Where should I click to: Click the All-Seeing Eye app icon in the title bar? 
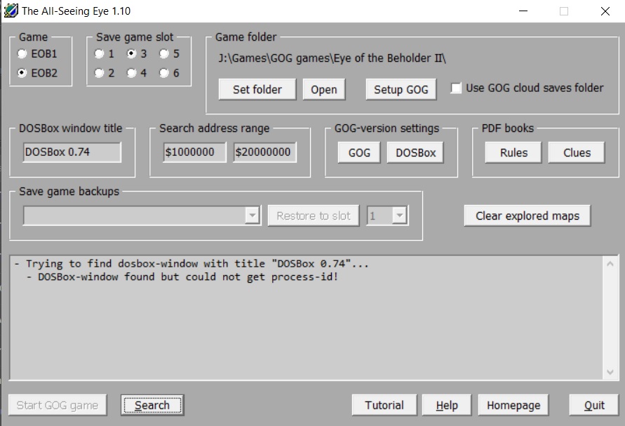tap(11, 11)
